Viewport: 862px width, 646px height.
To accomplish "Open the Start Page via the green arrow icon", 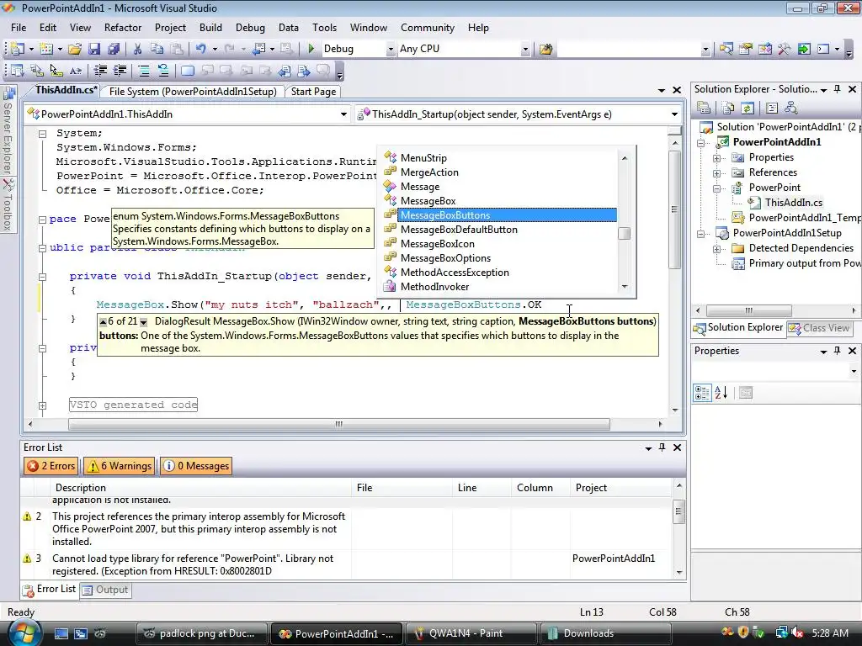I will [x=804, y=49].
